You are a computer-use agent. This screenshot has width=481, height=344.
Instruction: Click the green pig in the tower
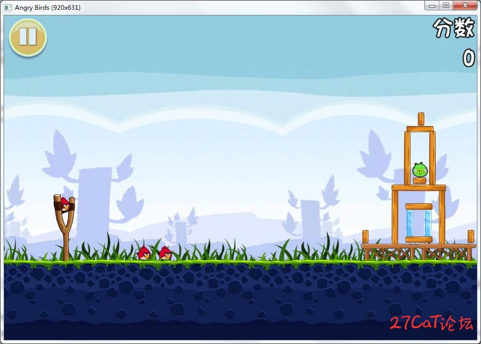(420, 169)
